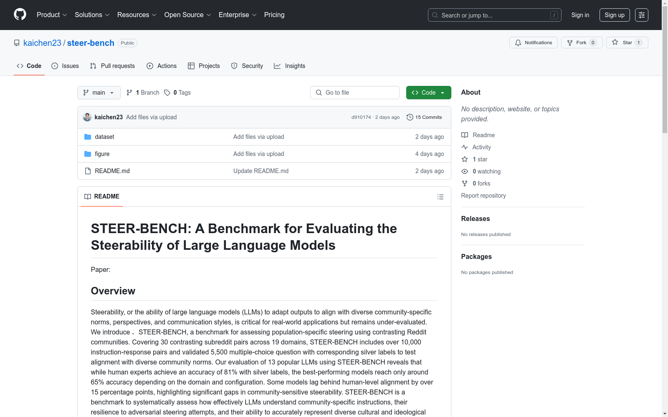The width and height of the screenshot is (668, 417).
Task: Click the figure folder icon
Action: pos(88,154)
